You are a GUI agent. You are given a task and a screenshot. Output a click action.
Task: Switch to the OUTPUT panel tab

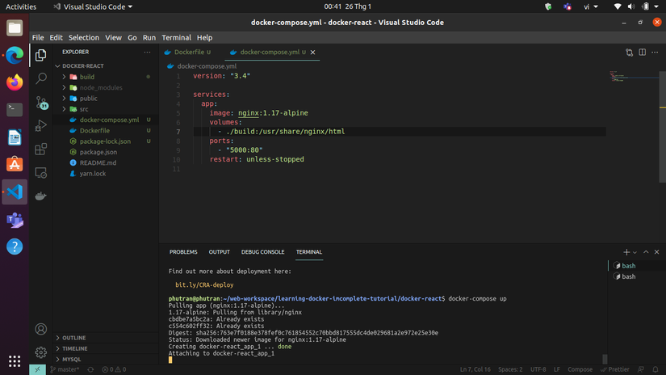click(219, 252)
